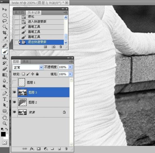This screenshot has height=153, width=155.
Task: Select the Magic Wand tool
Action: [5, 27]
